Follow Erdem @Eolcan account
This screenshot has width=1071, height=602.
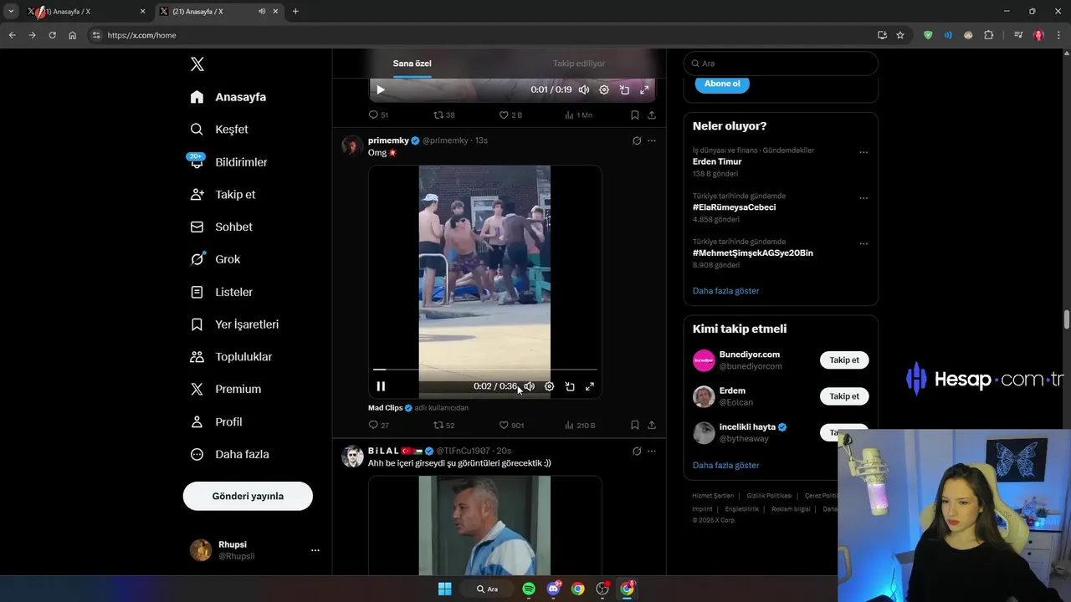(x=844, y=396)
